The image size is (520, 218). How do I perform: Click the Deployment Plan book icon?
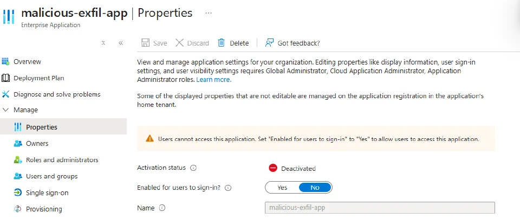click(5, 78)
